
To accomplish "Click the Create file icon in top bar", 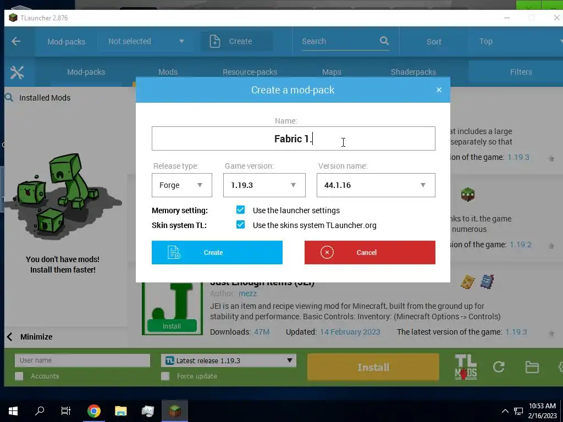I will tap(215, 41).
